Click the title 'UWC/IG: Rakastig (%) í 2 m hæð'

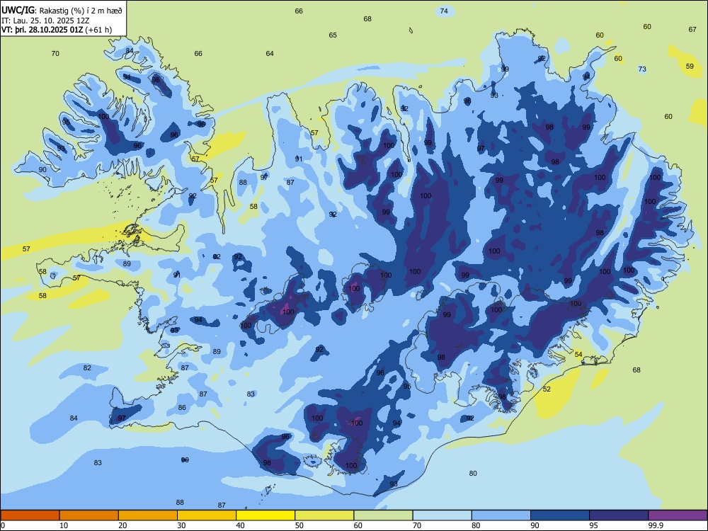coord(62,10)
